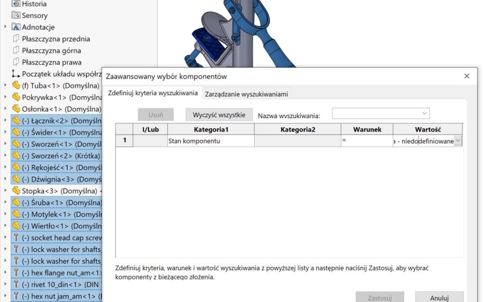Click the Historia folder icon
The width and height of the screenshot is (484, 302).
pyautogui.click(x=16, y=4)
